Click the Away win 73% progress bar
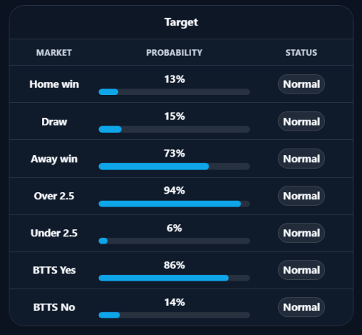 pos(174,167)
